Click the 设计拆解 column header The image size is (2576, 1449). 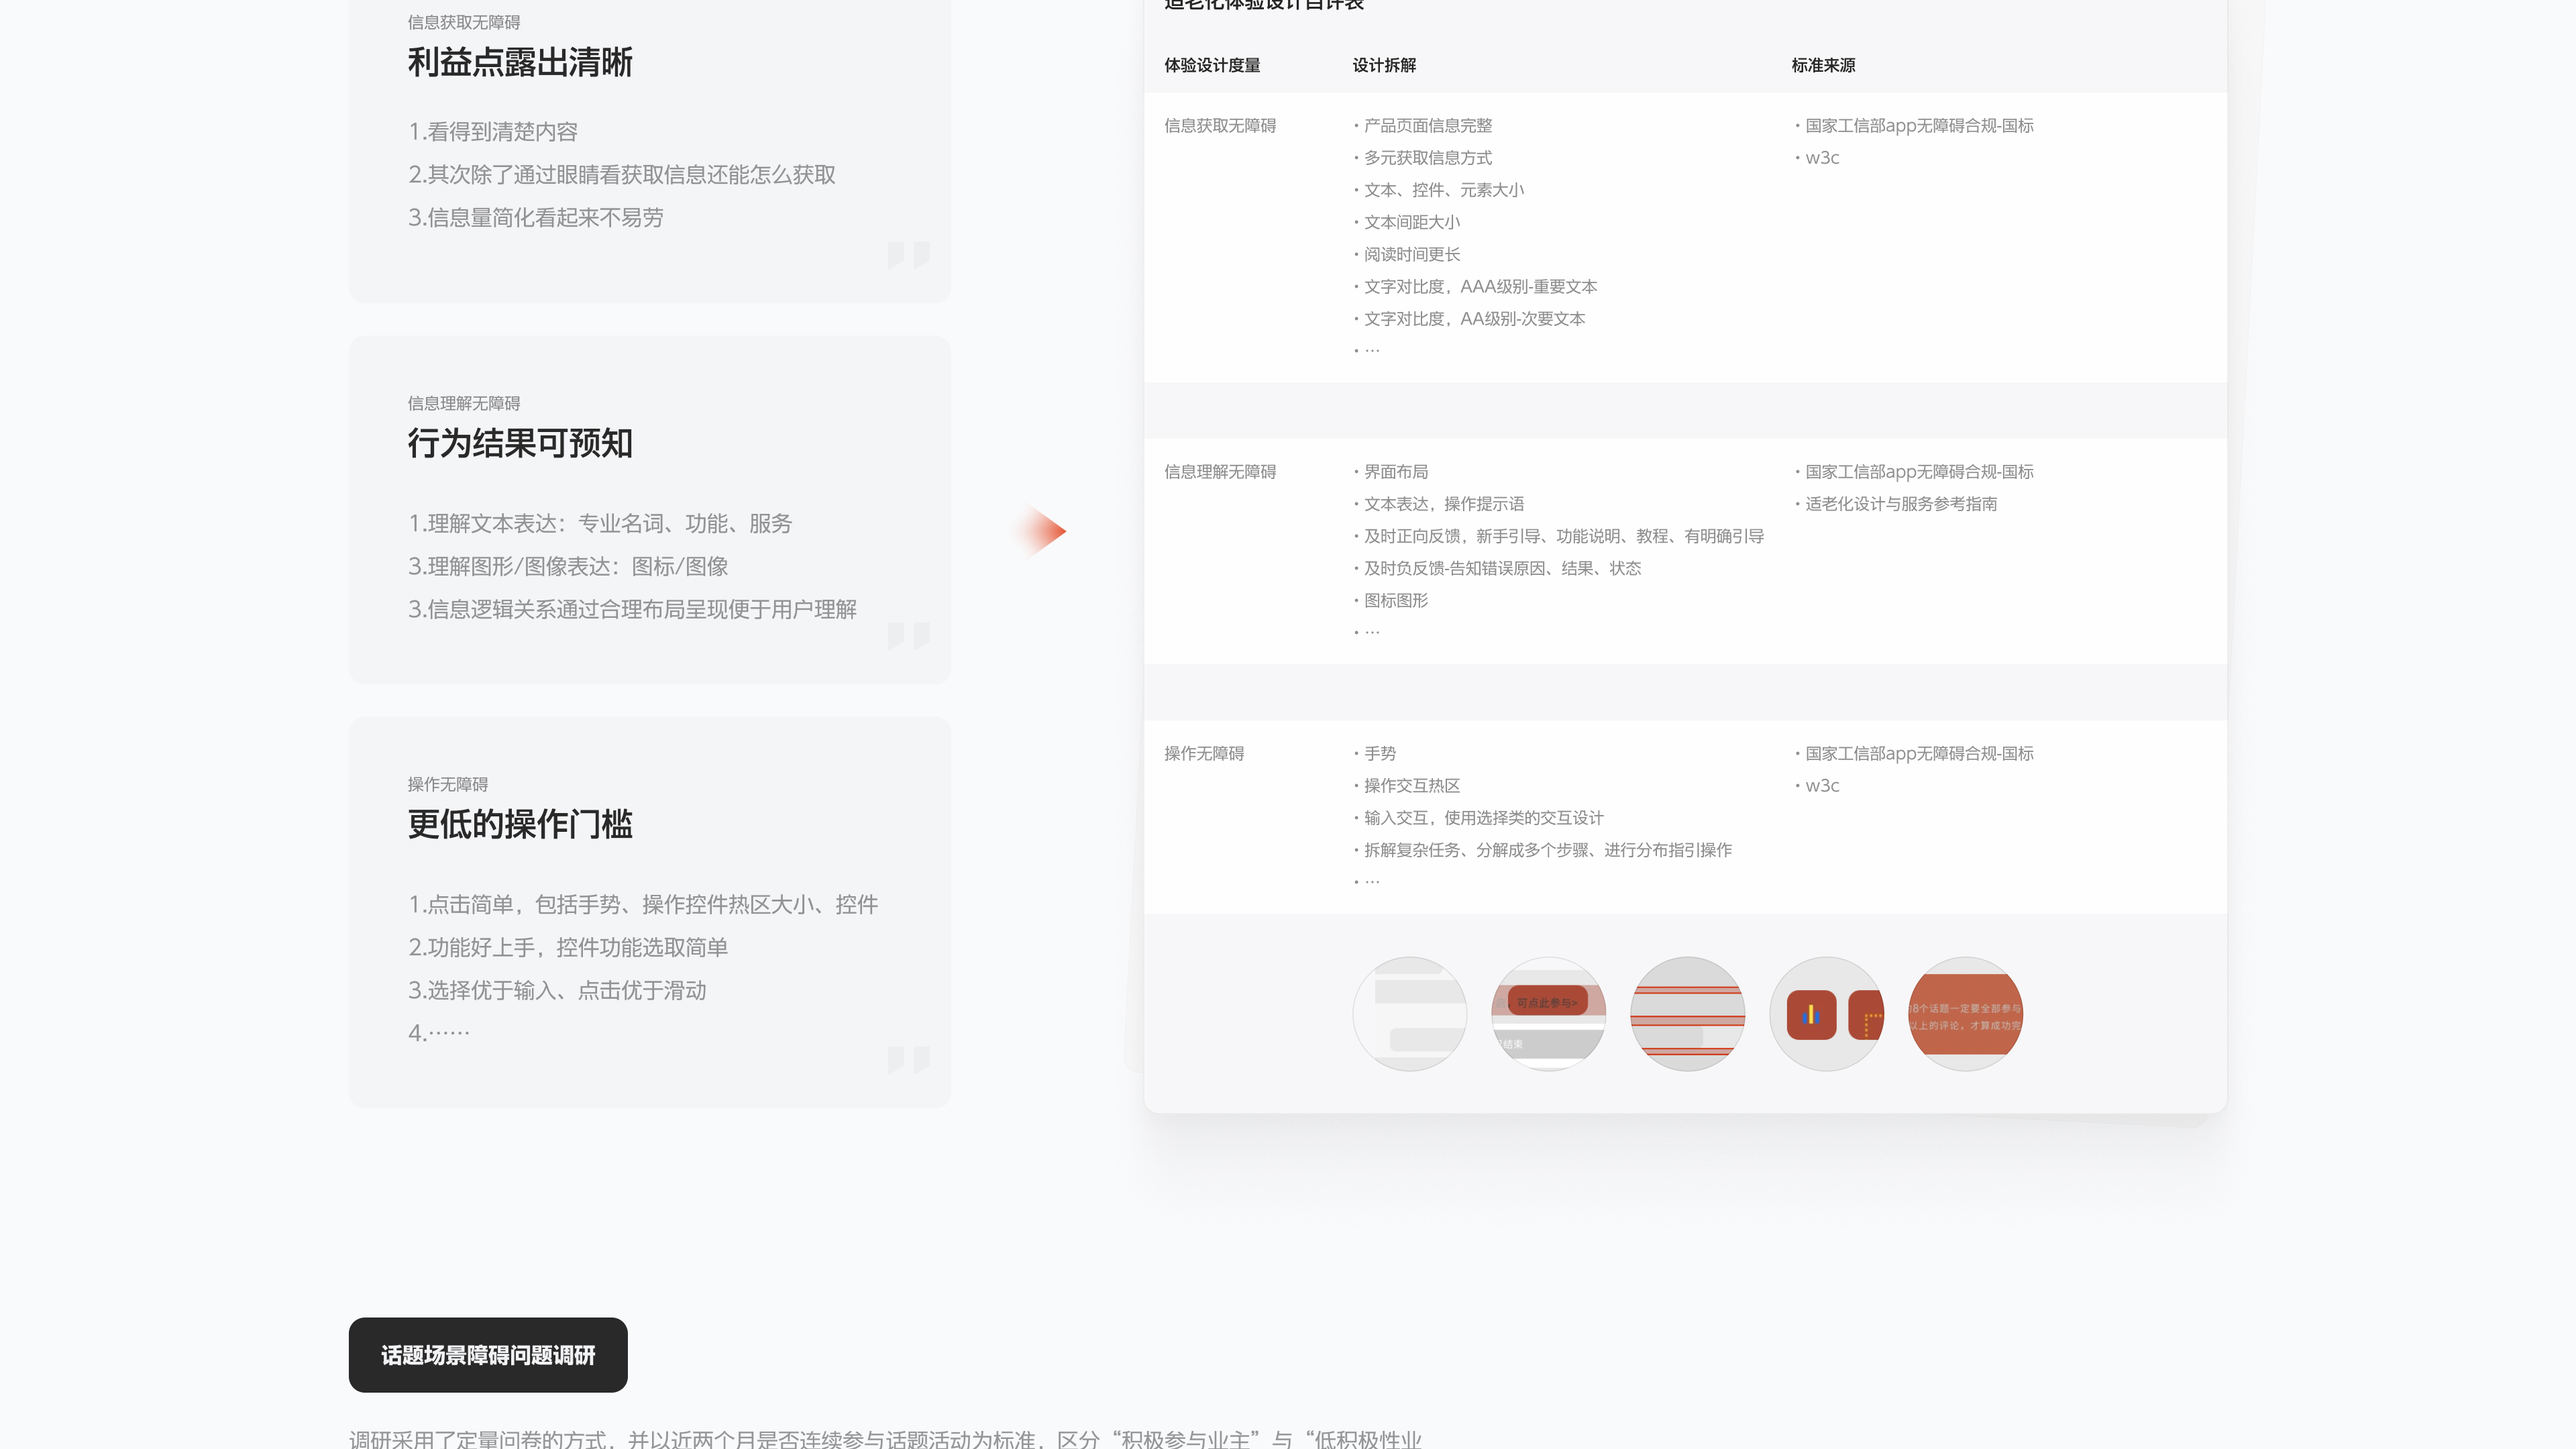pyautogui.click(x=1384, y=65)
